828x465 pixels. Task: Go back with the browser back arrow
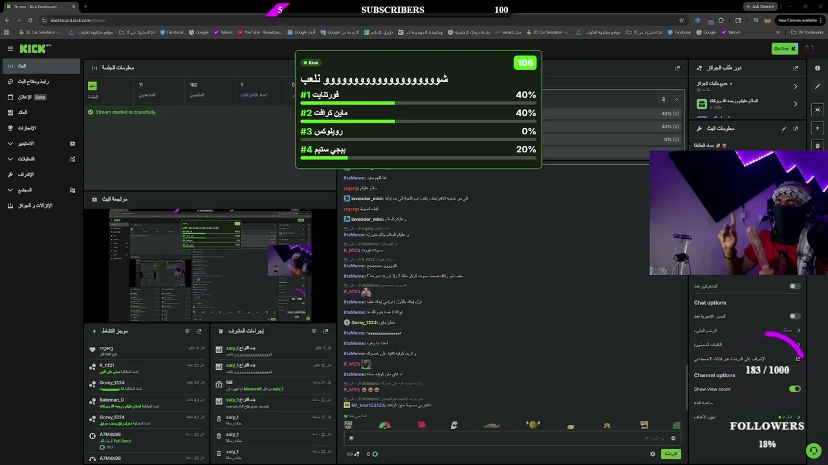pyautogui.click(x=7, y=20)
